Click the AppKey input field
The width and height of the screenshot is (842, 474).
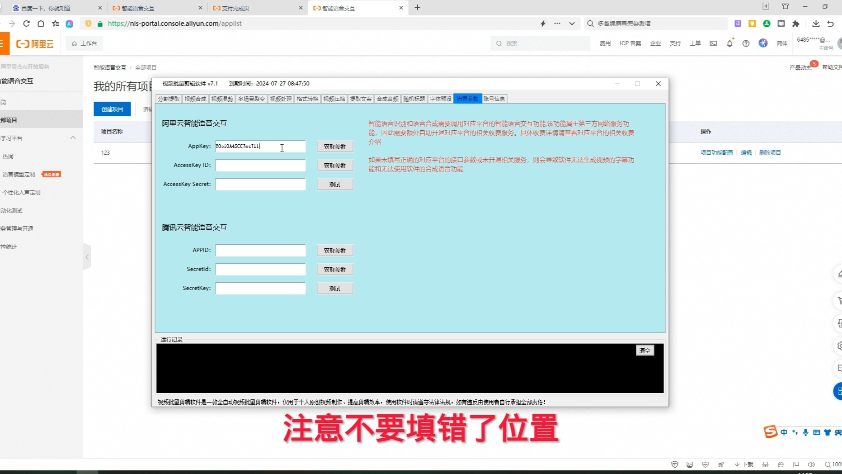(x=260, y=146)
